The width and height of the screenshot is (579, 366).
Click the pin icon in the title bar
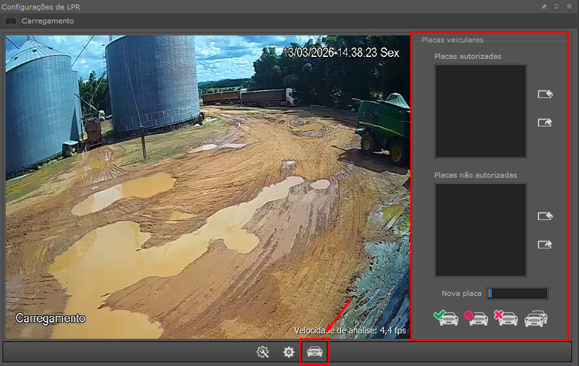point(544,6)
